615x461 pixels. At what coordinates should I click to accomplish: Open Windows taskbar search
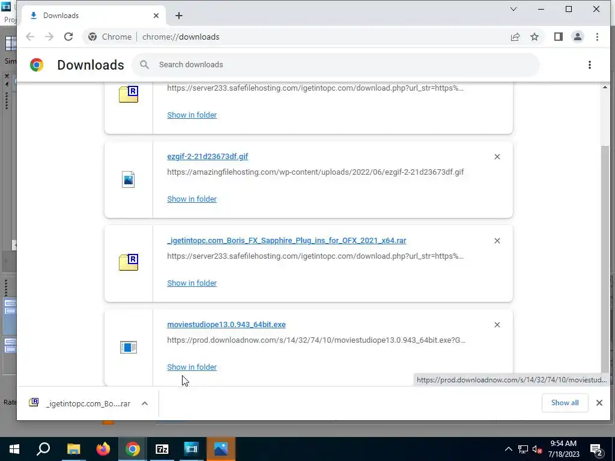click(x=43, y=449)
